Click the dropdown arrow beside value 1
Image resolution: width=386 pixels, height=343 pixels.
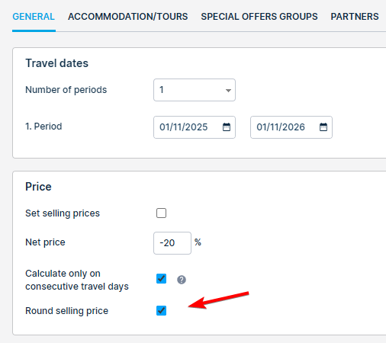click(228, 91)
